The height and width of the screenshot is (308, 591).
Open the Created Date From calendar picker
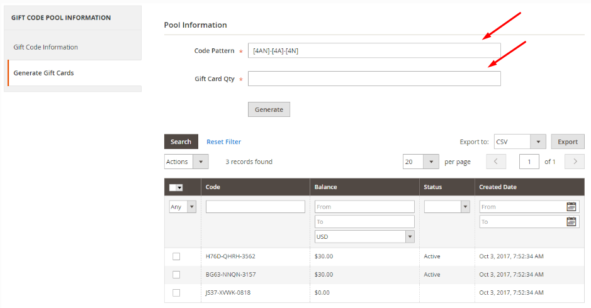[571, 207]
